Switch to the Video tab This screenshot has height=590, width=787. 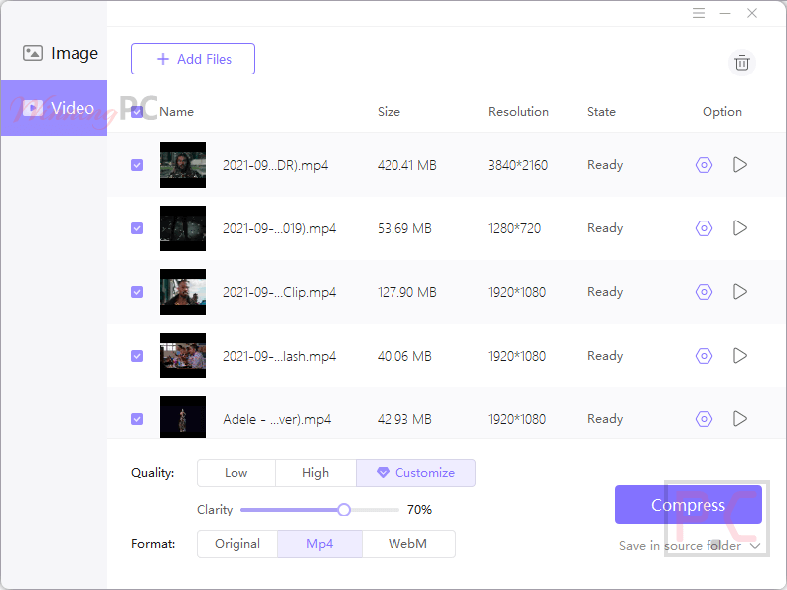pyautogui.click(x=55, y=108)
